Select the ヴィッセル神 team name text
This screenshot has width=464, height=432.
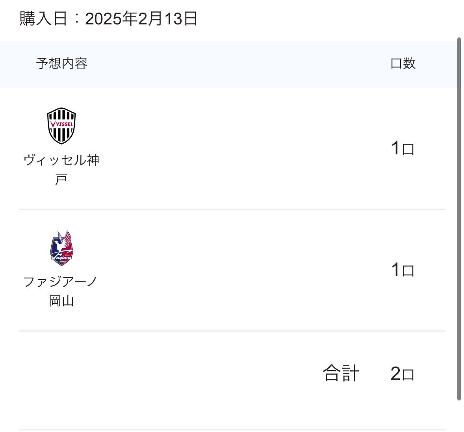(x=61, y=160)
